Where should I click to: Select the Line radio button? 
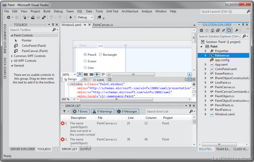pos(85,68)
